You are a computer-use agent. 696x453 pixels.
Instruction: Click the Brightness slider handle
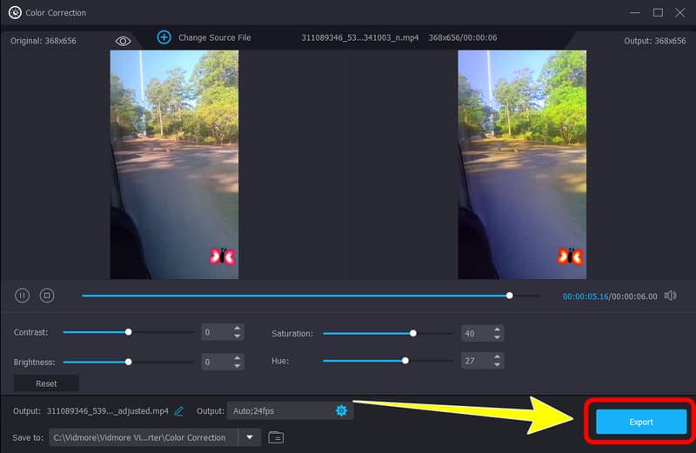[x=129, y=362]
